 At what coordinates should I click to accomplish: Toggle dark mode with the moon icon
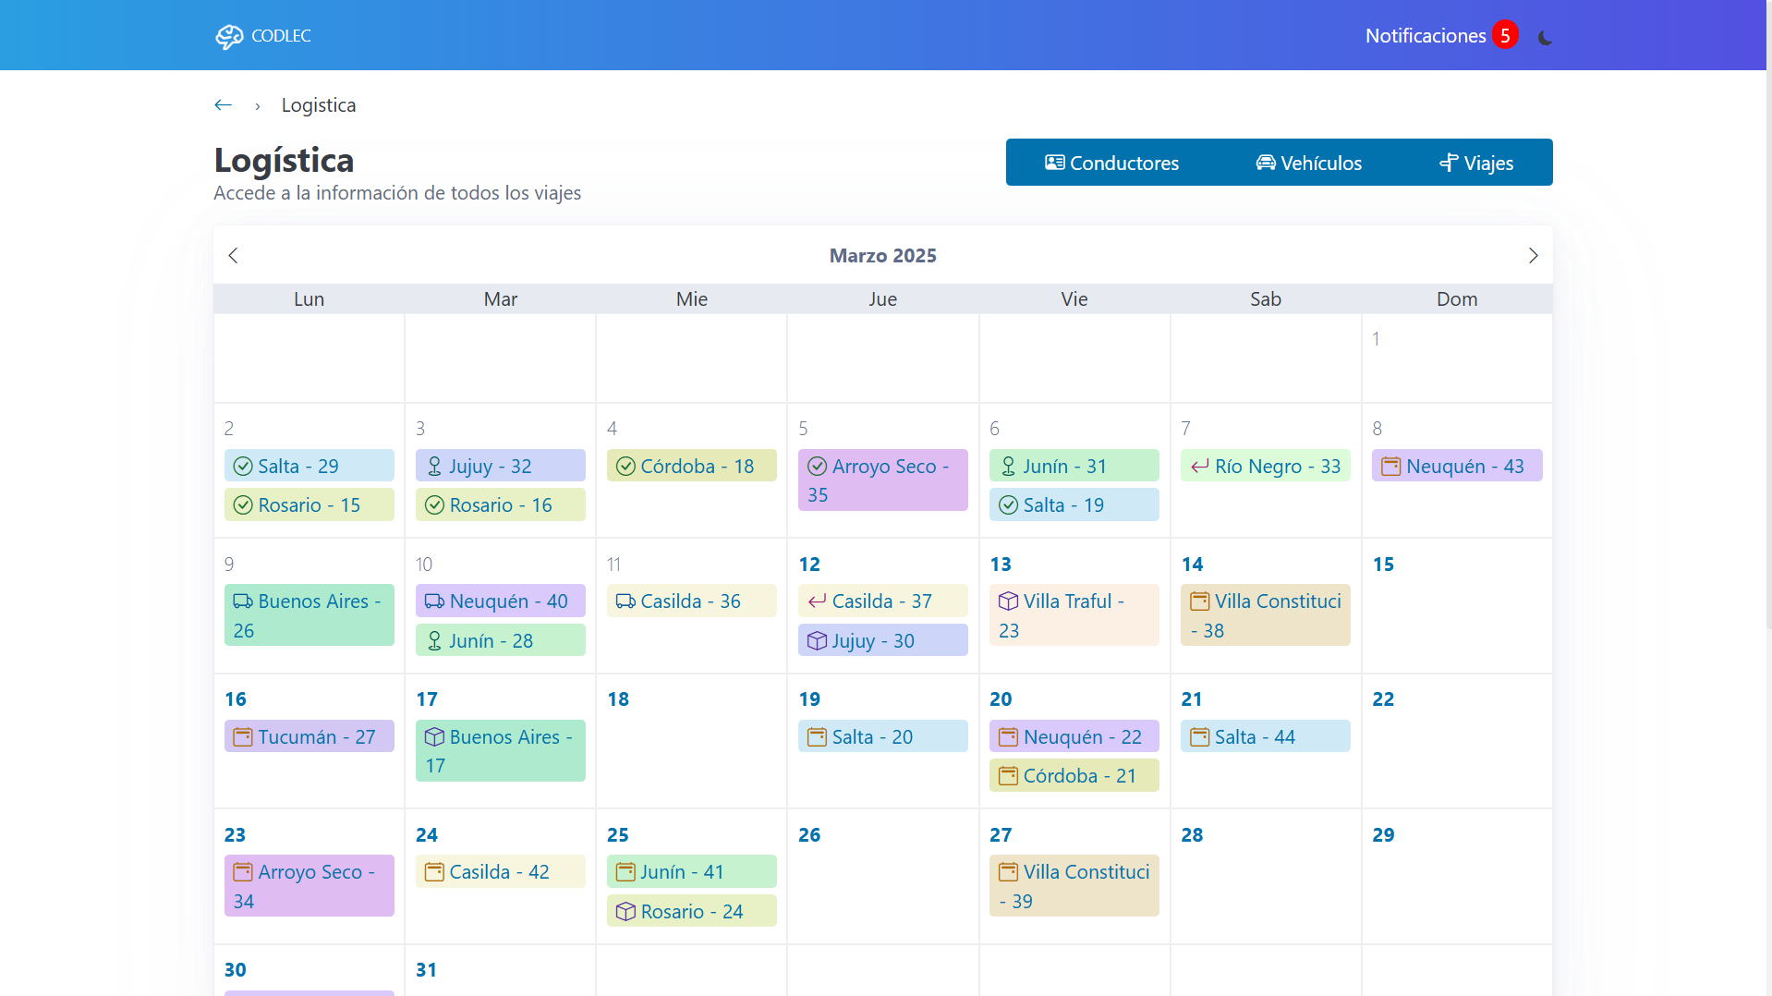pyautogui.click(x=1545, y=38)
